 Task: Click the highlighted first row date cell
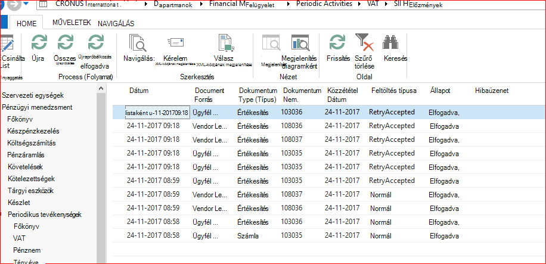157,113
